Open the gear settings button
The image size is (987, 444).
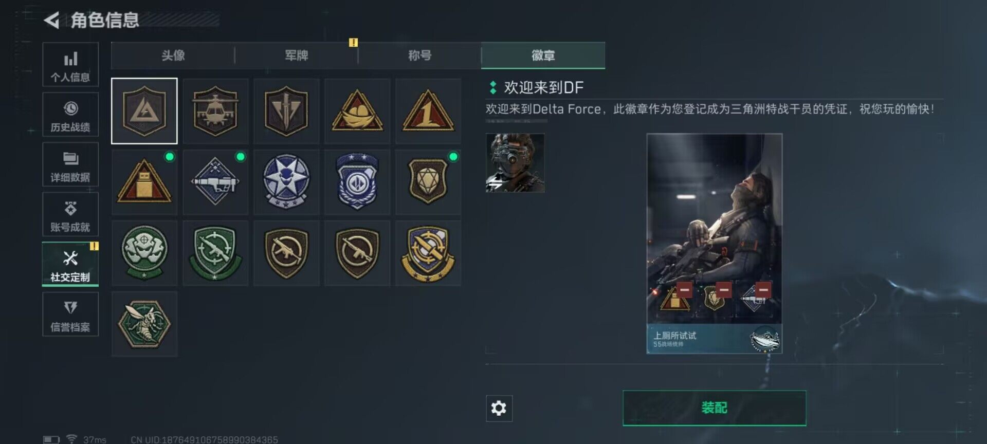[x=499, y=409]
